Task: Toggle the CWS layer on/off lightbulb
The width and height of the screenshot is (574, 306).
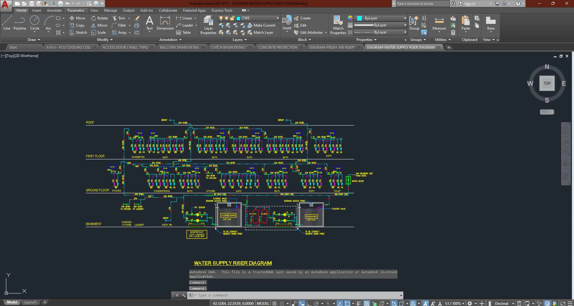Action: click(221, 18)
